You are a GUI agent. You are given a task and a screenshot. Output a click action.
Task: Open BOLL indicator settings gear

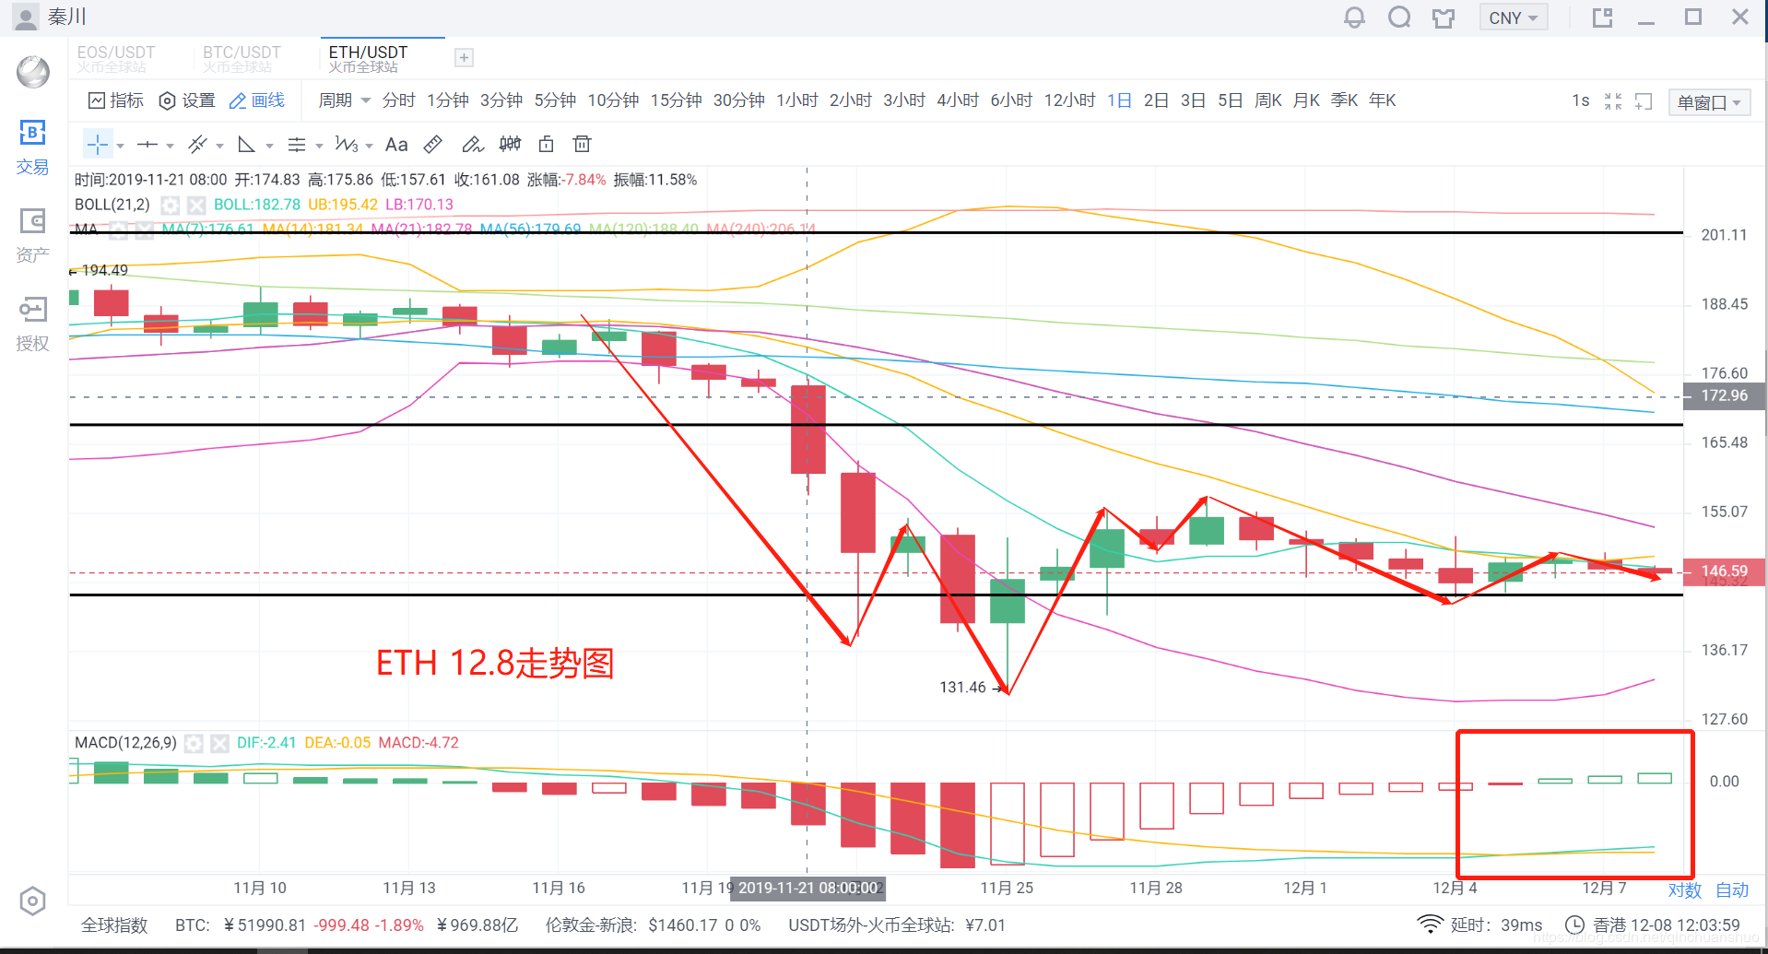click(171, 205)
